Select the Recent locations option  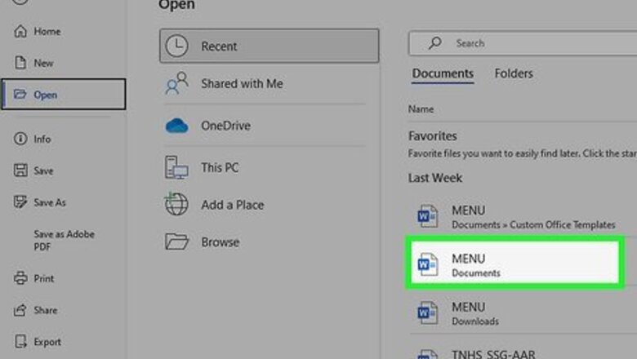[269, 47]
